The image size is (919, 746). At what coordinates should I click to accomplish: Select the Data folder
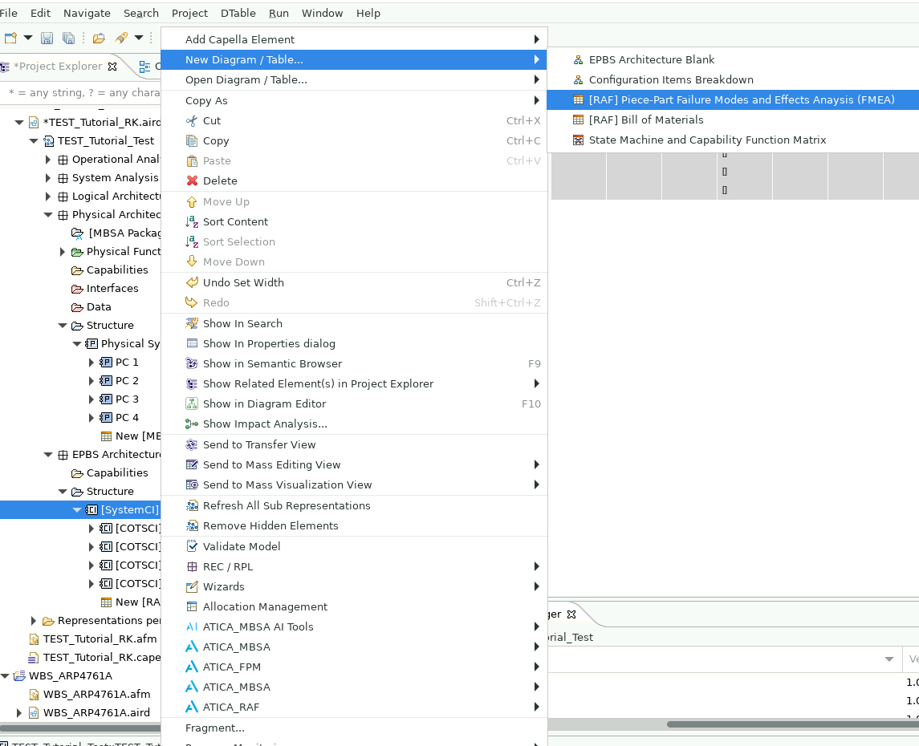pyautogui.click(x=99, y=307)
